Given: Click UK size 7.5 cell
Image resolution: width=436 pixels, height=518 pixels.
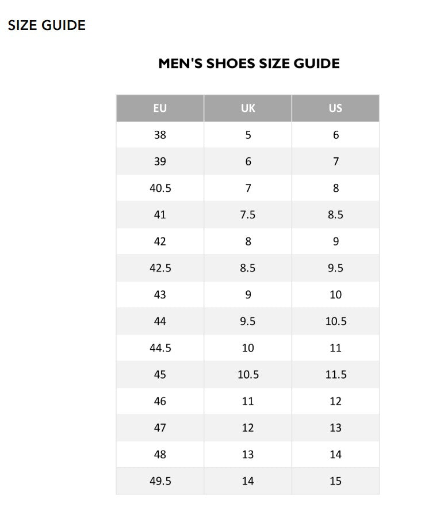Looking at the screenshot, I should click(x=248, y=215).
